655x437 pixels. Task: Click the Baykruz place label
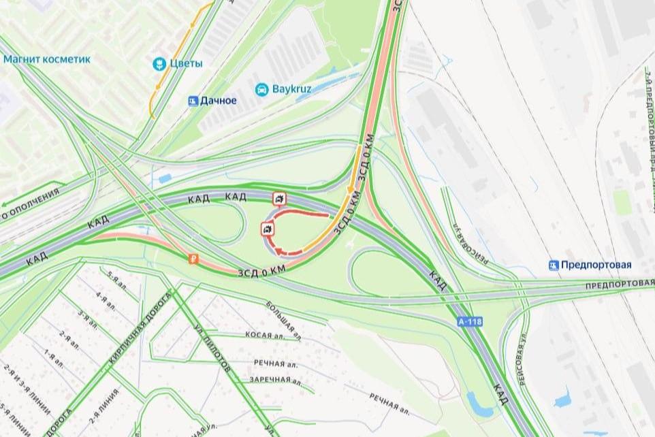click(x=292, y=89)
